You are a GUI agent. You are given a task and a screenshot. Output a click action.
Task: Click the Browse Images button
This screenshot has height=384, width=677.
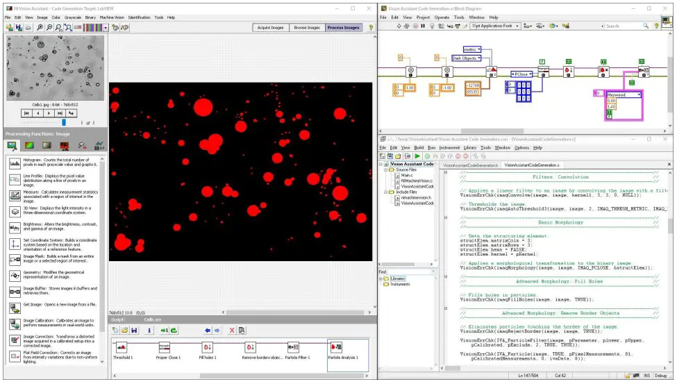pyautogui.click(x=306, y=28)
